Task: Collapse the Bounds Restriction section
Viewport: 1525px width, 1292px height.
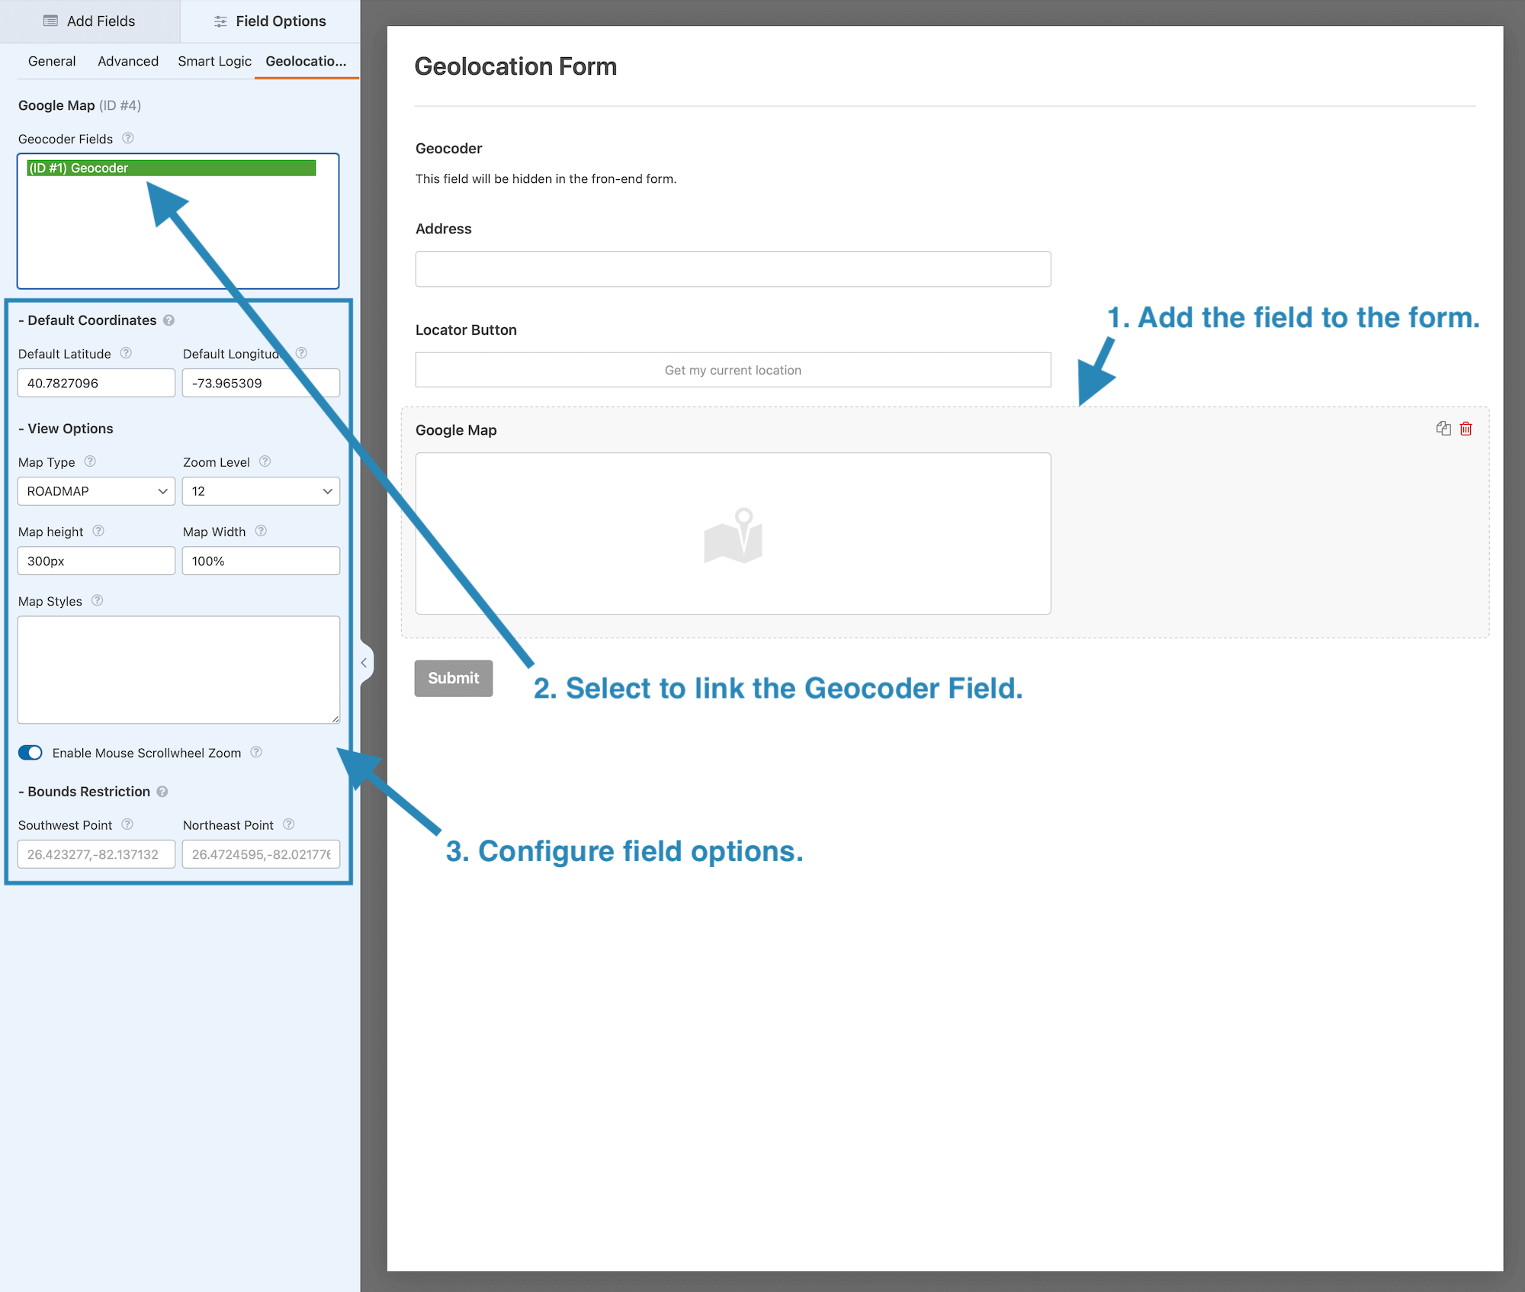Action: 84,792
